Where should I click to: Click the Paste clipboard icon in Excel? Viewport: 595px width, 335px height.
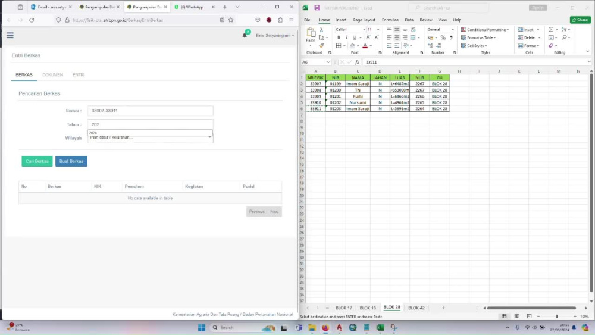tap(311, 33)
